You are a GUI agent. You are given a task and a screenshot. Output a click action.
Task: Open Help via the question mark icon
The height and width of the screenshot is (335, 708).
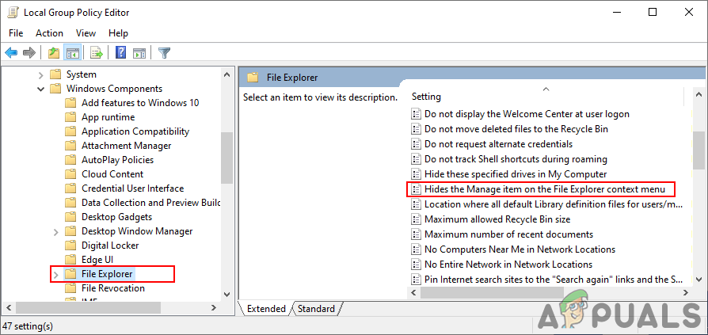click(120, 53)
